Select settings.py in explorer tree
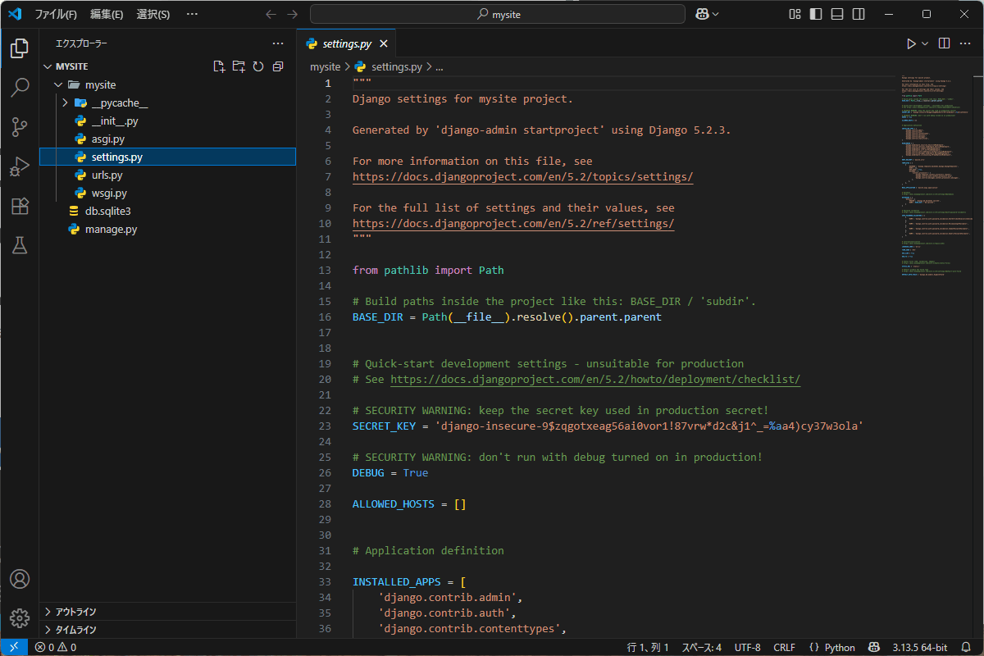 (167, 157)
